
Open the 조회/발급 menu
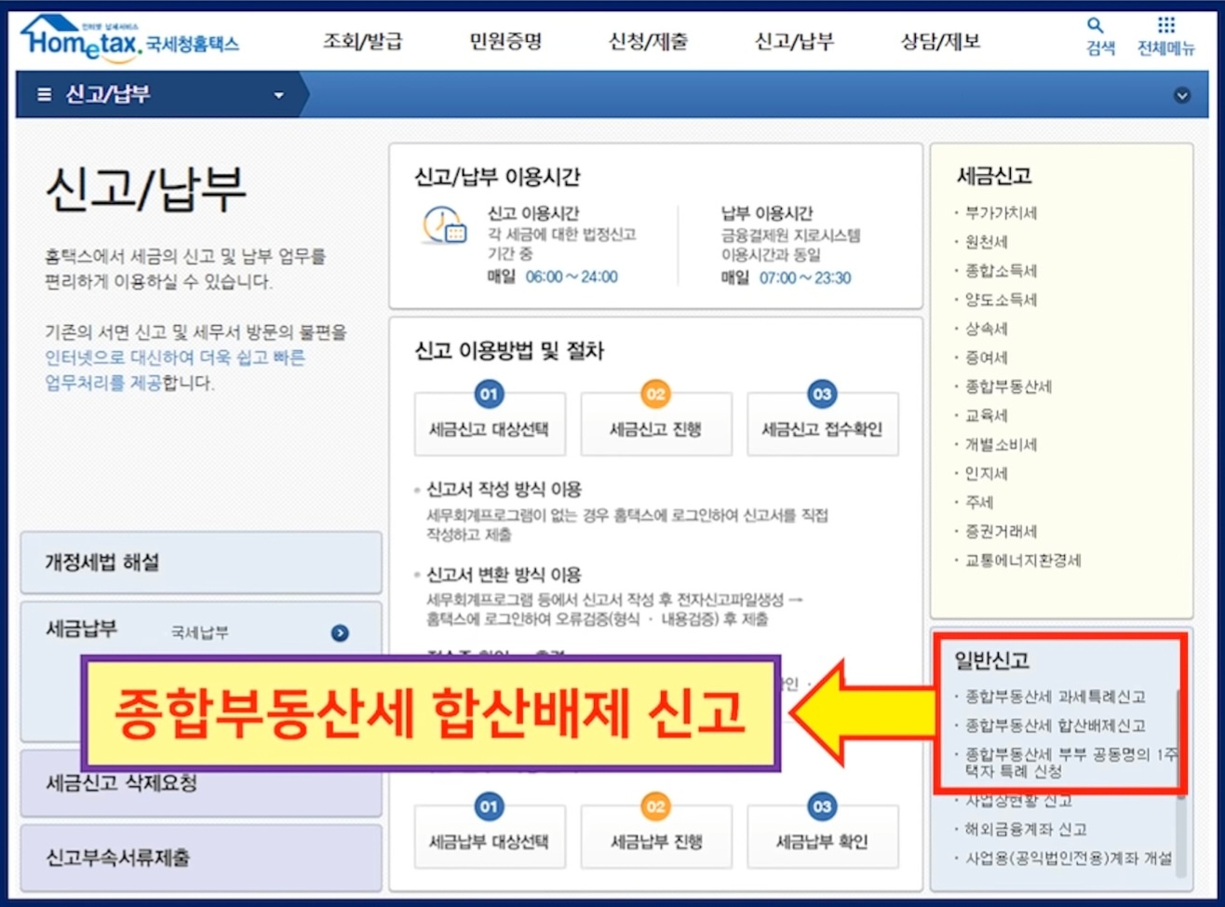pos(362,41)
